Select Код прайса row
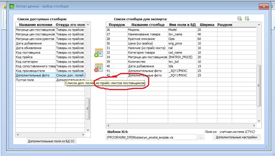 50,57
